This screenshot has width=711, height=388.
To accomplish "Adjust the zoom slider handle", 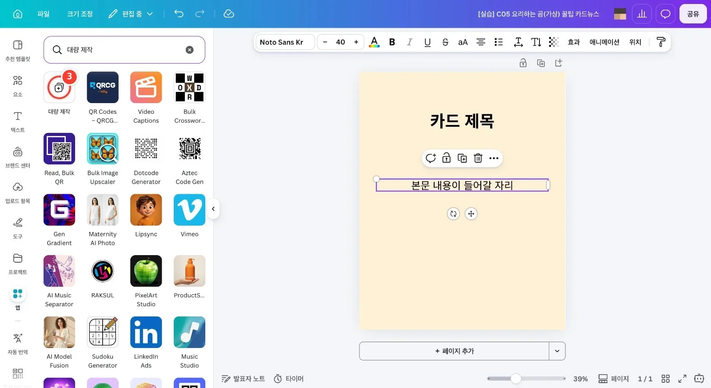I will (516, 379).
